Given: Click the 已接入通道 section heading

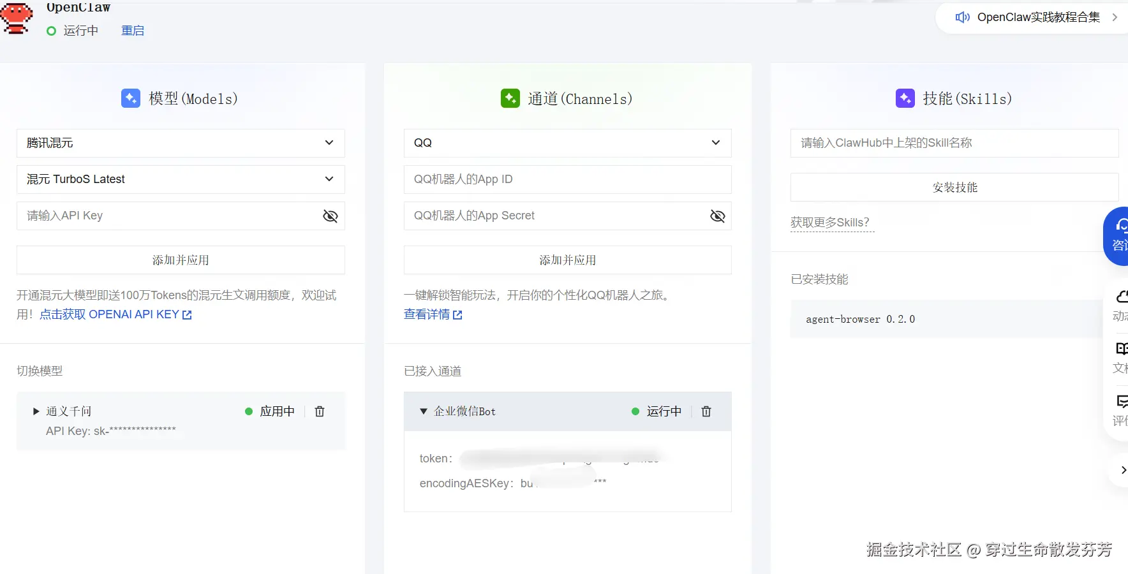Looking at the screenshot, I should point(433,371).
